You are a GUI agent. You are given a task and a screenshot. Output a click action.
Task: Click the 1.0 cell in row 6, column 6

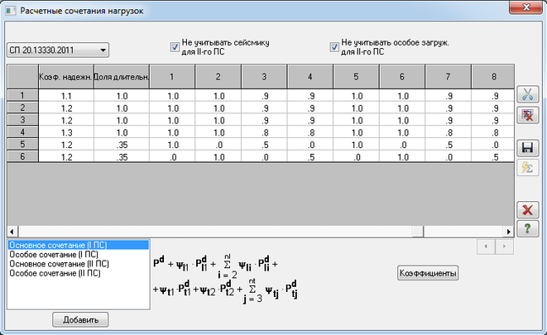(402, 157)
